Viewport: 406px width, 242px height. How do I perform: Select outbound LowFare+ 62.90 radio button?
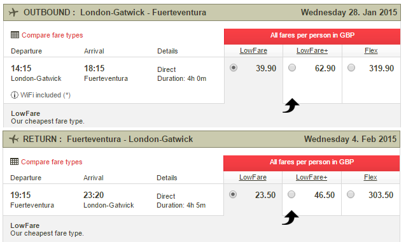click(292, 68)
